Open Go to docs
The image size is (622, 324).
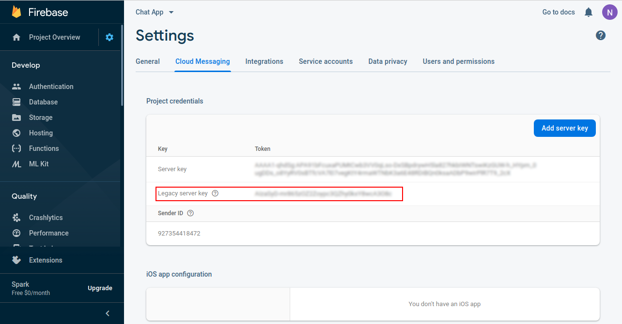[558, 12]
